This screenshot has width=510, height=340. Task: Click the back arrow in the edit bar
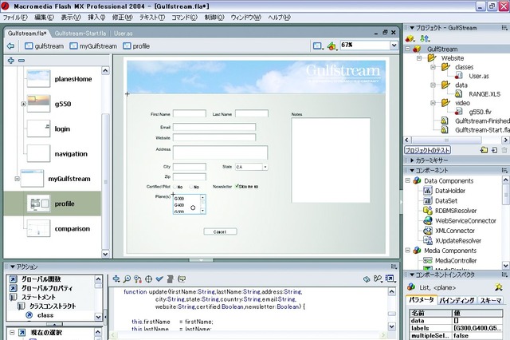tap(10, 46)
